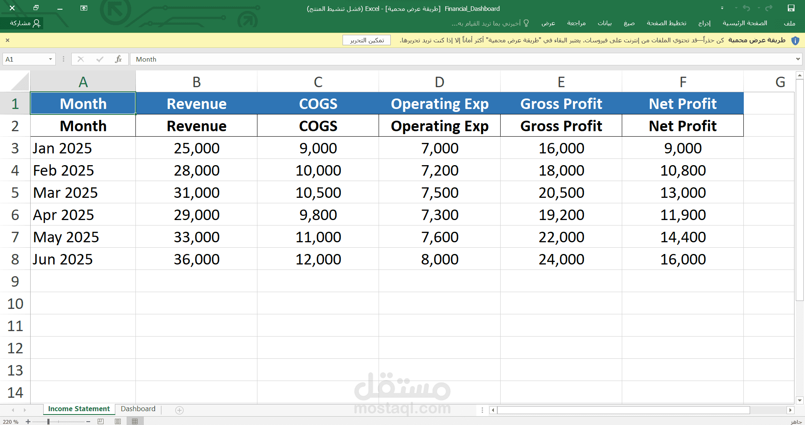Open the إدراج (Insert) ribbon tab
The height and width of the screenshot is (425, 805).
point(704,23)
